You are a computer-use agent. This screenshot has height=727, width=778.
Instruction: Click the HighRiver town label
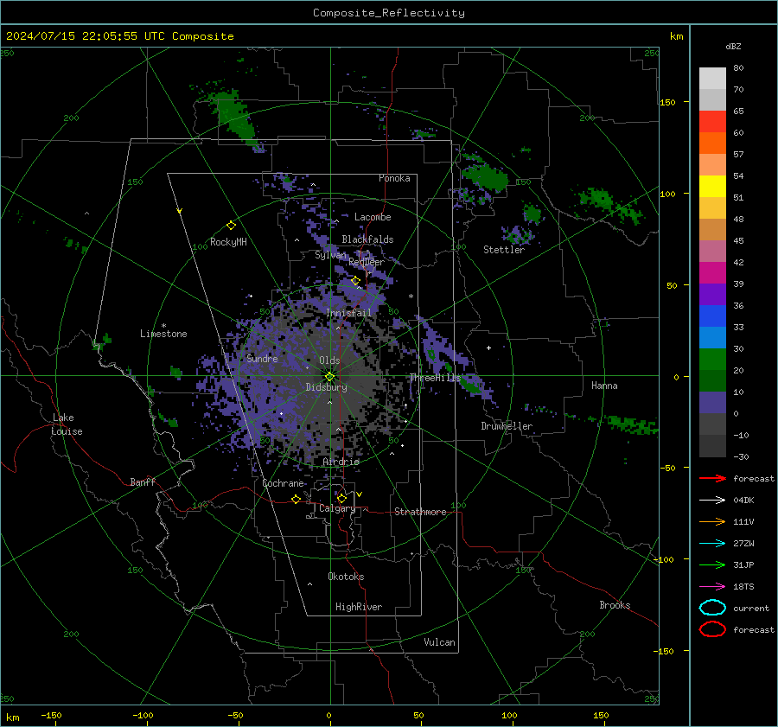pos(359,607)
